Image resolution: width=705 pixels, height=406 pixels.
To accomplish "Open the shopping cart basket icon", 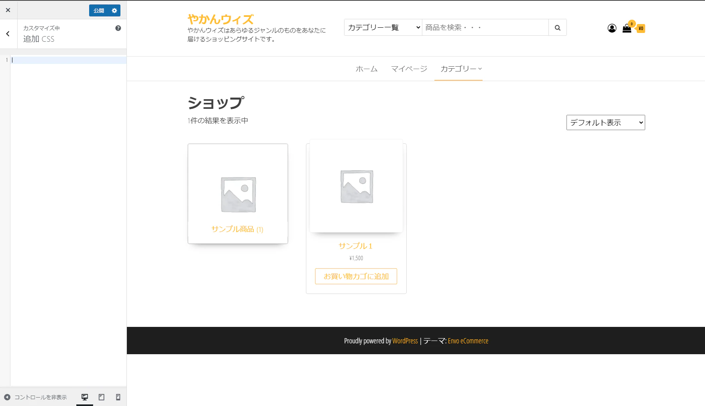I will click(627, 28).
